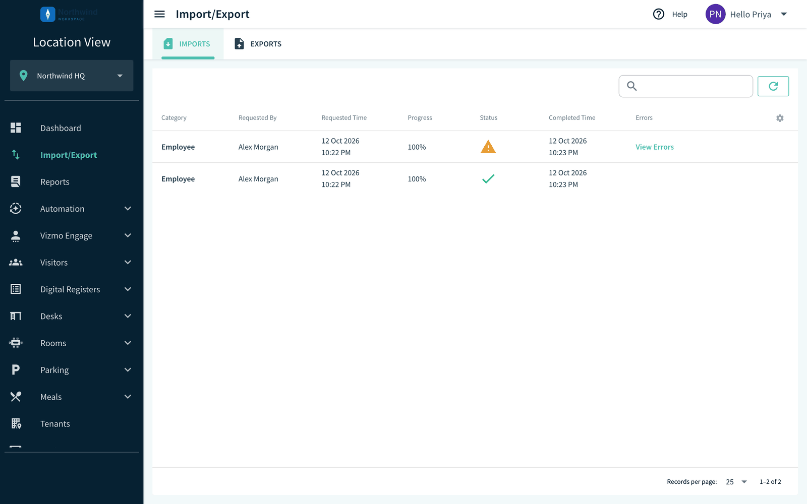Expand the Visitors chevron

click(128, 262)
